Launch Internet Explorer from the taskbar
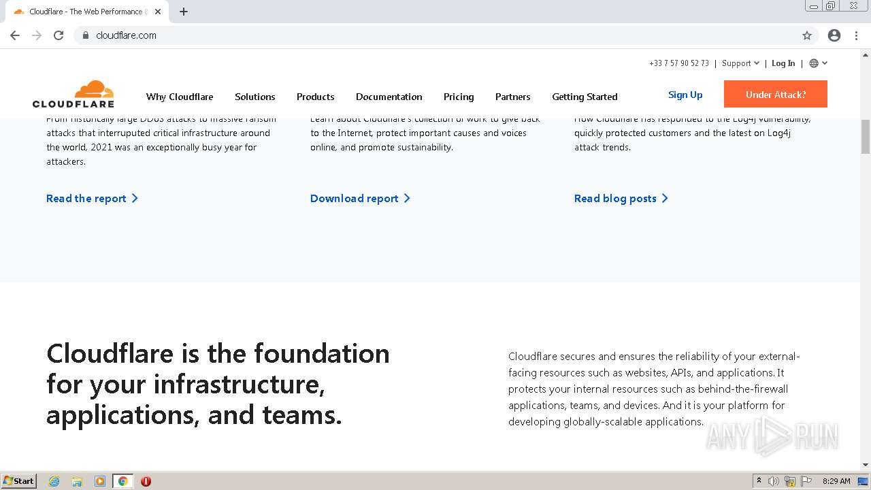The image size is (871, 490). coord(54,481)
